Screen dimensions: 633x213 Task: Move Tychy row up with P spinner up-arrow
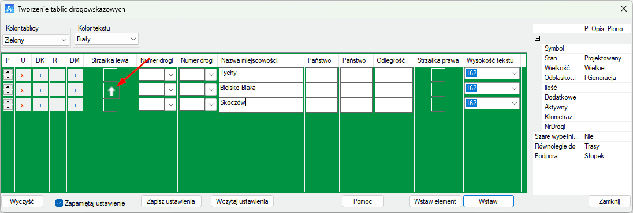click(x=8, y=72)
